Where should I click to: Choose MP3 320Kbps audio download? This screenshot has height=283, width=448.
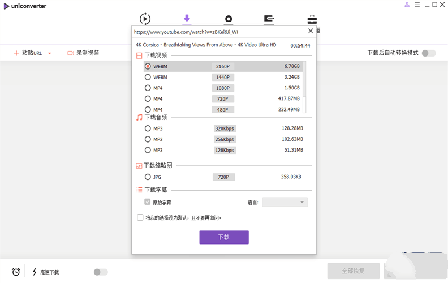[x=148, y=128]
